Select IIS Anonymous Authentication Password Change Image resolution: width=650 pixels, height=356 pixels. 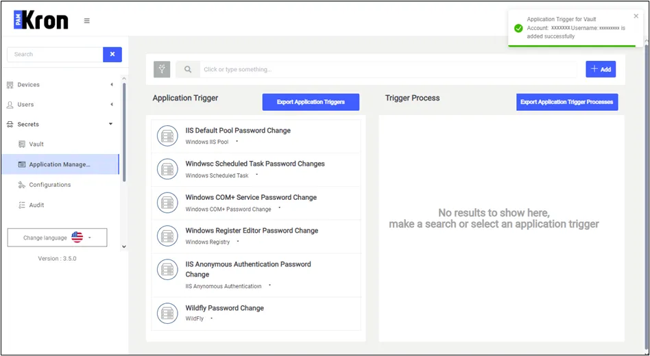pos(248,269)
